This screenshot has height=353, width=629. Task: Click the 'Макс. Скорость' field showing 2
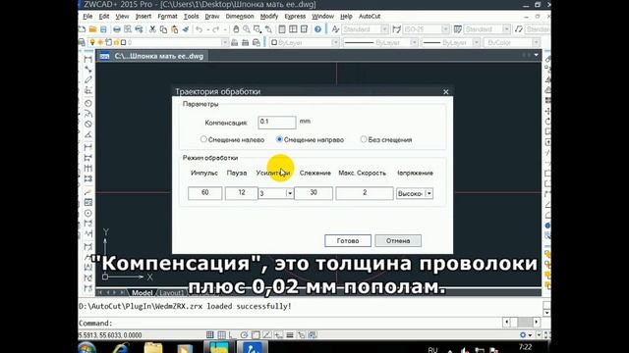[x=365, y=193]
